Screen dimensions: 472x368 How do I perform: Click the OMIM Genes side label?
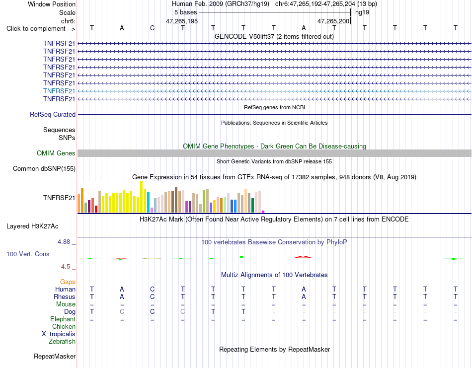tap(56, 153)
